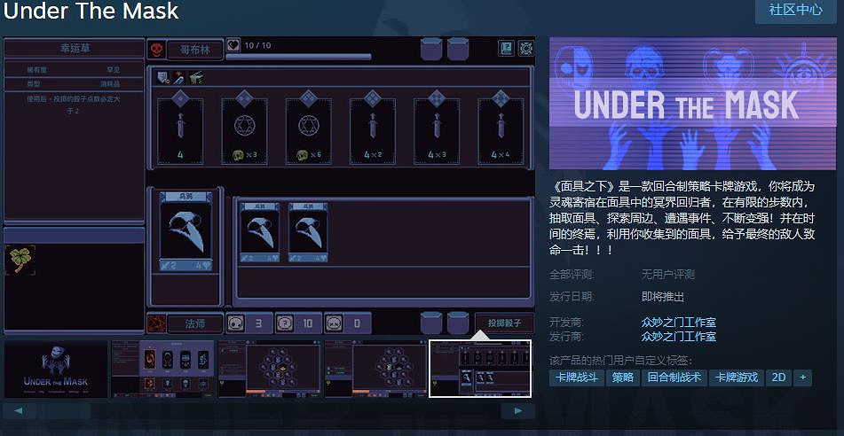Click the 即将推出 release date text
The width and height of the screenshot is (844, 436).
coord(663,297)
